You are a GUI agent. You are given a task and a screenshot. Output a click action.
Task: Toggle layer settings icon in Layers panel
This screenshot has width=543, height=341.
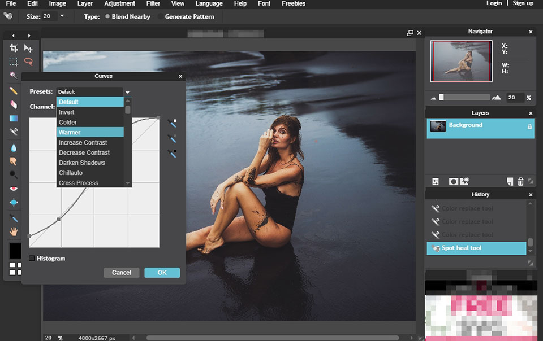coord(436,181)
